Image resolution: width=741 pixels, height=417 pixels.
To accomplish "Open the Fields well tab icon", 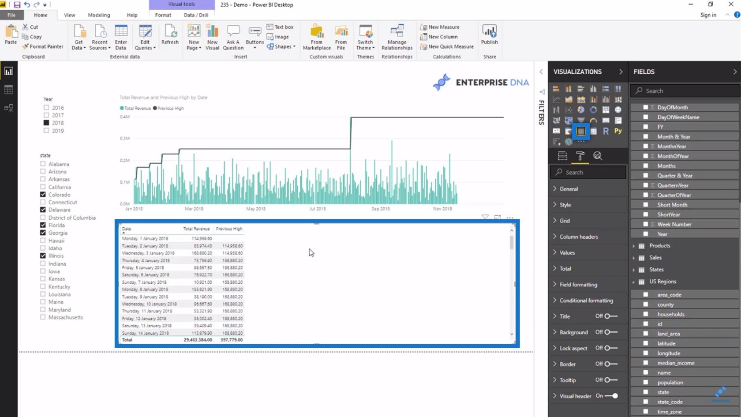I will (x=562, y=156).
